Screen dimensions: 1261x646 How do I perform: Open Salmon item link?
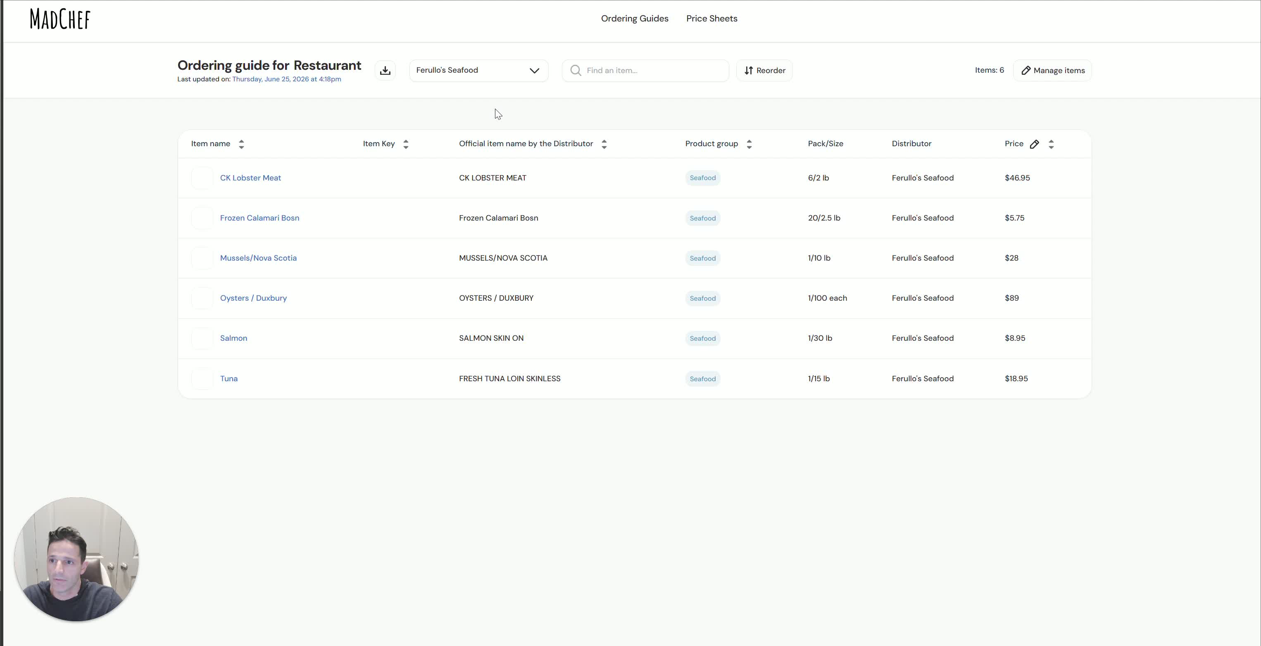click(x=233, y=339)
